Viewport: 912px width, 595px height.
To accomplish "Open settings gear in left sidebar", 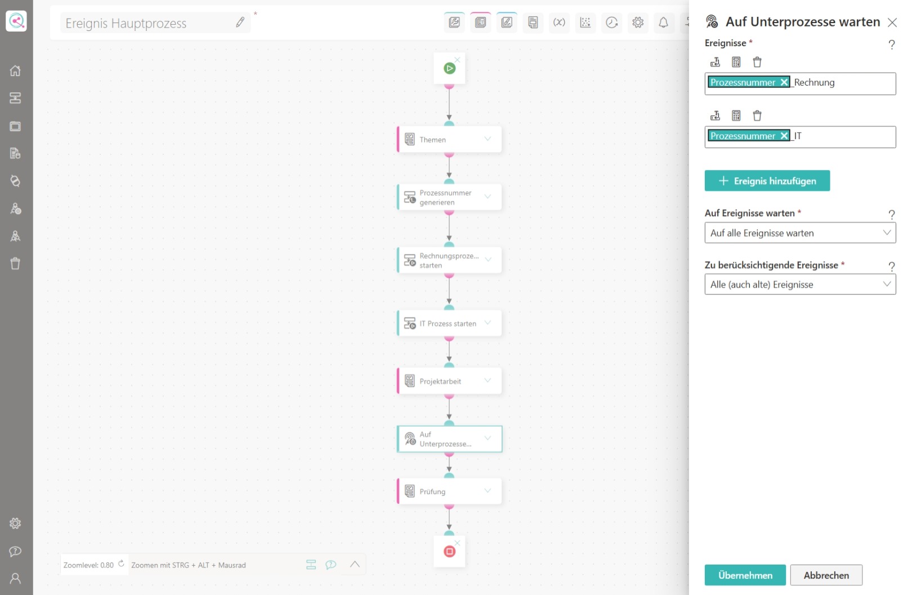I will click(x=15, y=524).
